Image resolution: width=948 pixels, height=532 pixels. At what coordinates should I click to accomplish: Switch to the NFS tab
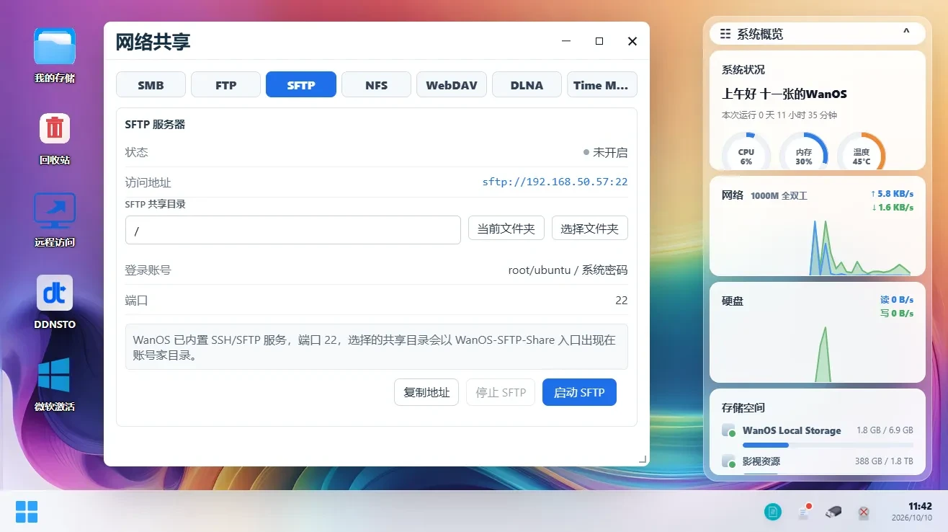coord(376,84)
